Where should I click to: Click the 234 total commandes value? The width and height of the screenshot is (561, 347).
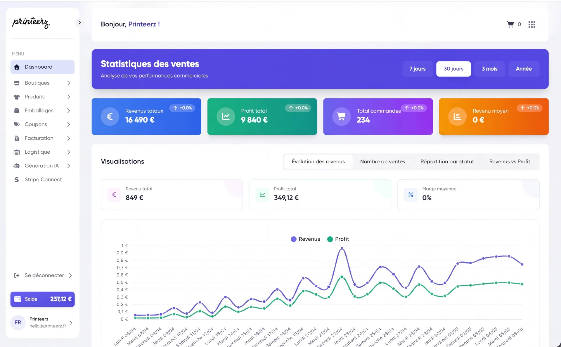coord(363,120)
